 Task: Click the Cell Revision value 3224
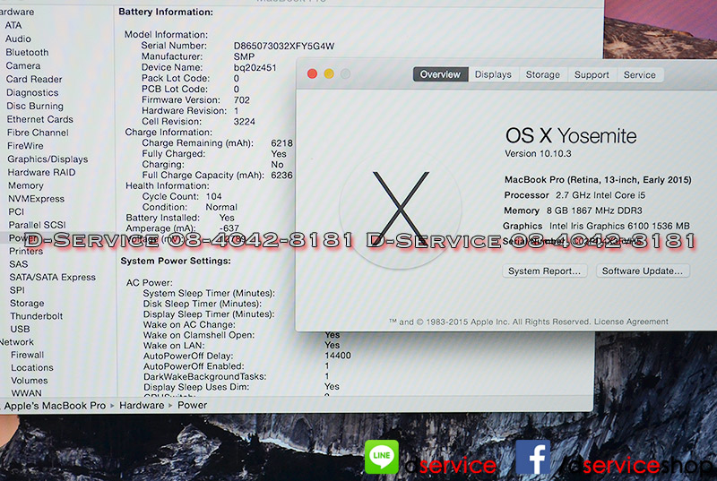tap(244, 122)
